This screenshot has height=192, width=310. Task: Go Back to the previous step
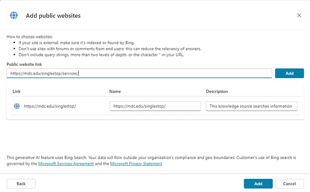point(21,184)
